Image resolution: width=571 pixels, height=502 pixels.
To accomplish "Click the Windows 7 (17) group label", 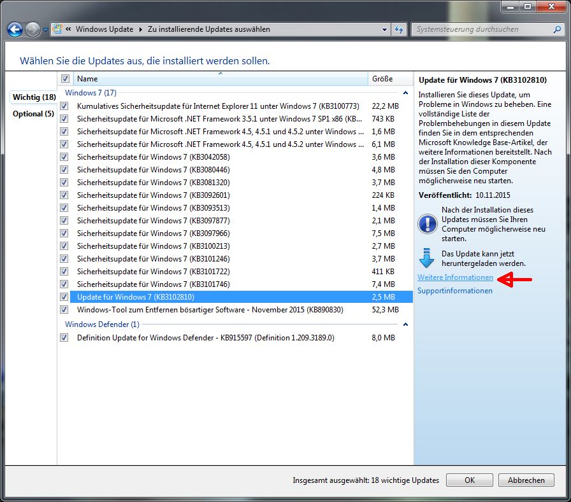I will coord(90,93).
